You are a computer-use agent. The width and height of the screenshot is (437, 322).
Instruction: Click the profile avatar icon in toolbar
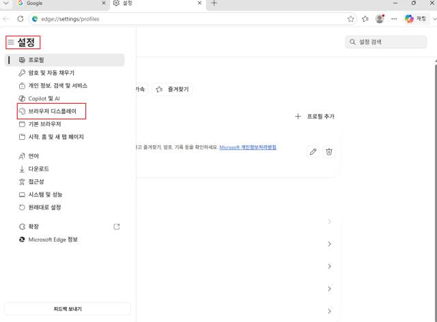(380, 19)
